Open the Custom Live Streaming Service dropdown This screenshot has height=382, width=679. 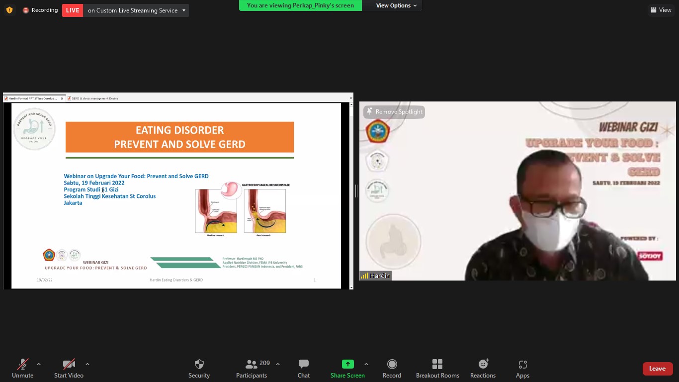coord(184,10)
